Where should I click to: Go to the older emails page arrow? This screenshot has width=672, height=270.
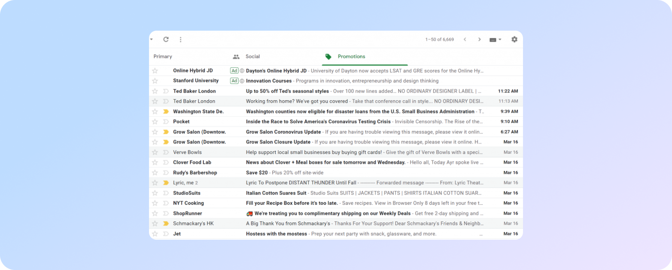pos(479,39)
